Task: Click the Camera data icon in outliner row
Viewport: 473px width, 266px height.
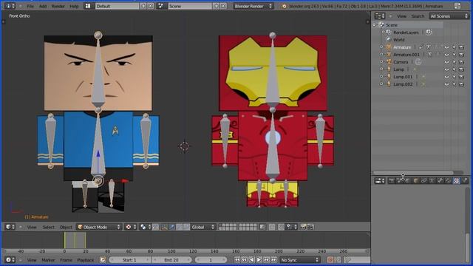Action: tap(418, 62)
